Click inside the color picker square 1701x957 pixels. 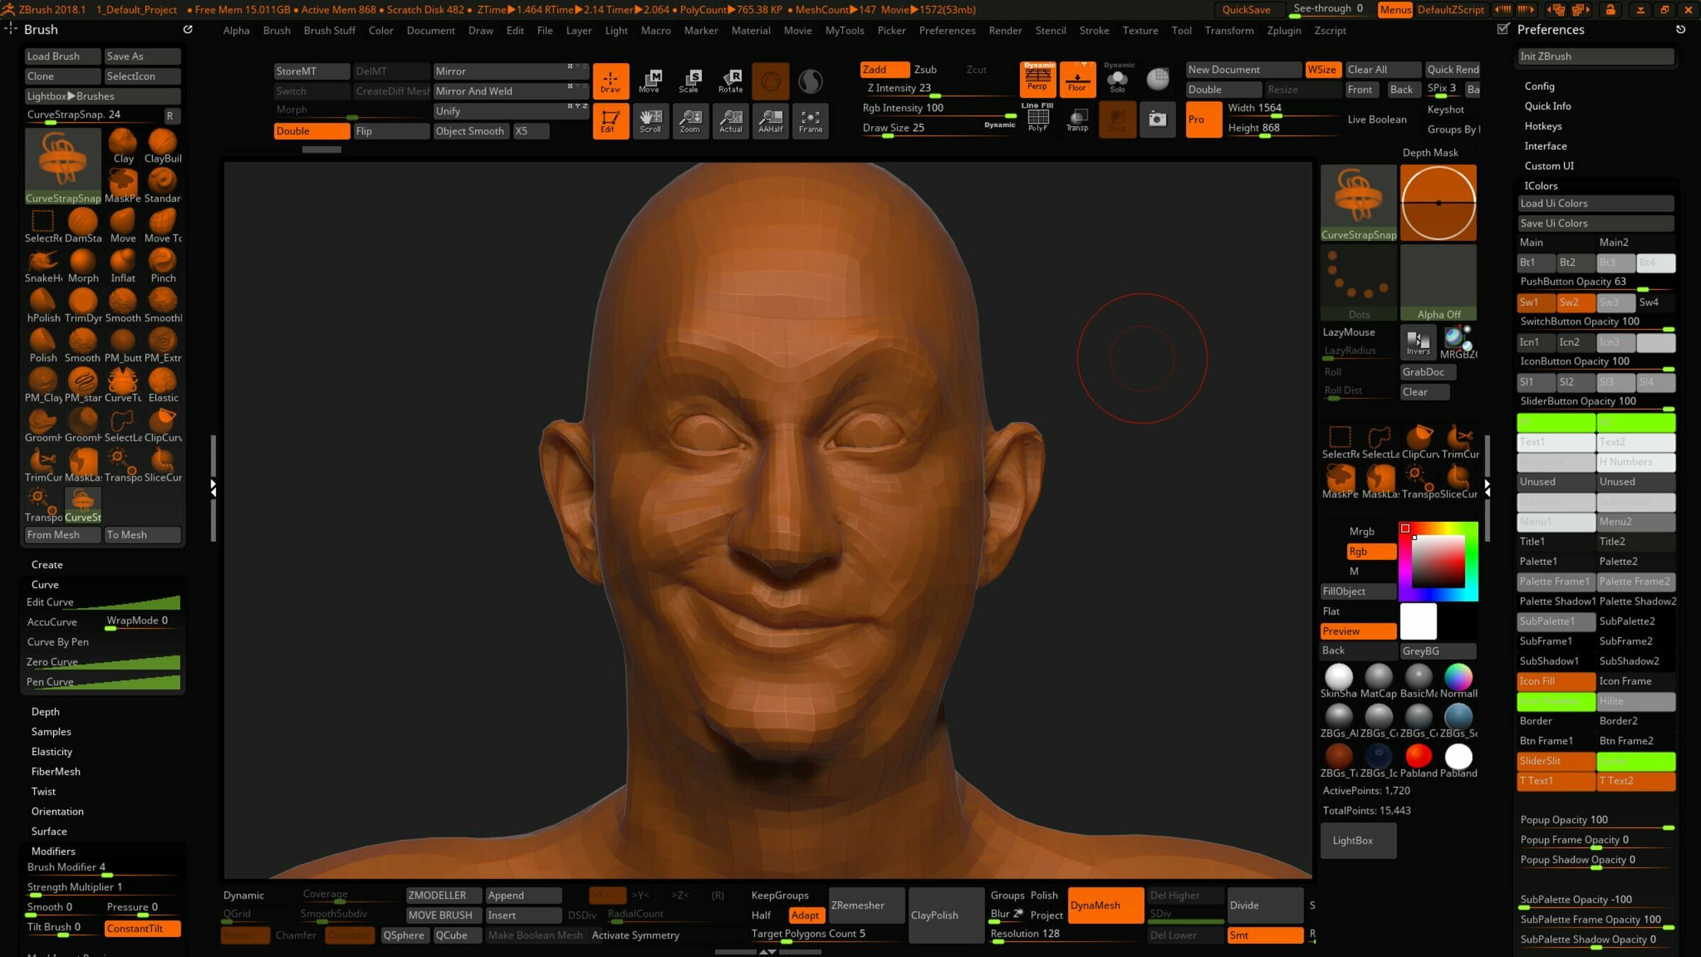tap(1437, 561)
